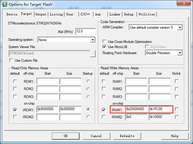Click the ROM1 Start address field
Screen dimensions: 193x144
pos(48,81)
